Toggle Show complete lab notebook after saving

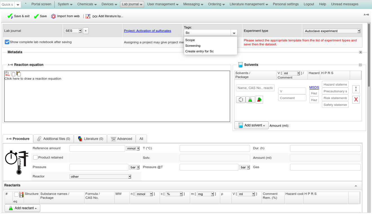click(x=7, y=42)
